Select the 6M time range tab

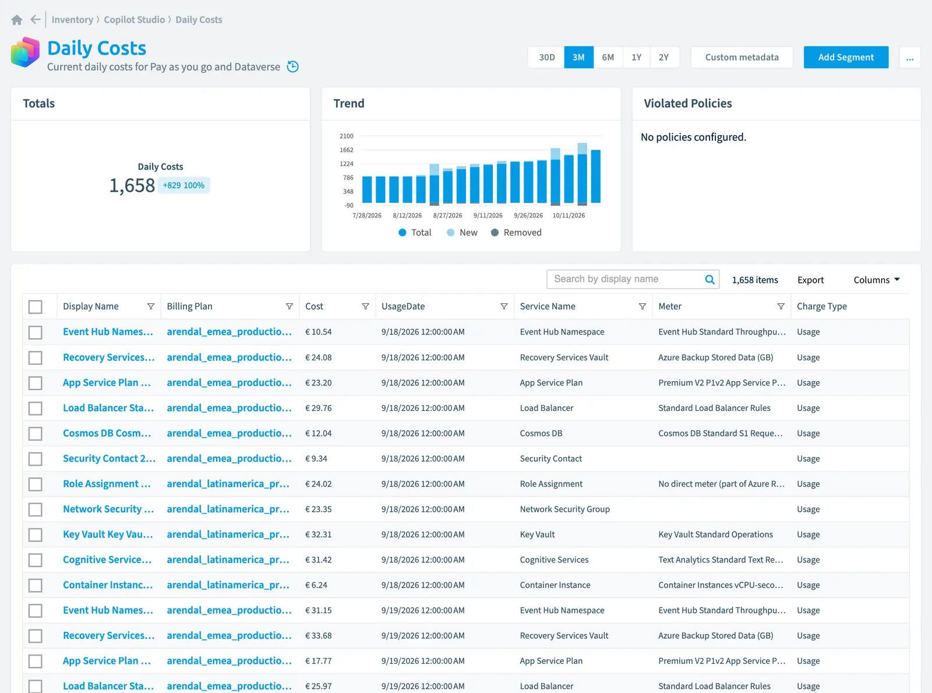tap(608, 57)
